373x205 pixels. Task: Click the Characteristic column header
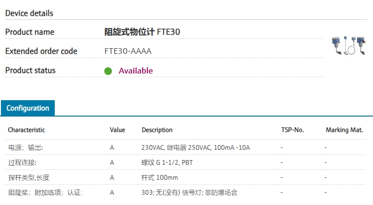click(26, 130)
